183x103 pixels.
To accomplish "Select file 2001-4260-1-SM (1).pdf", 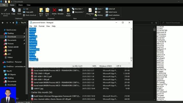I will [43, 76].
